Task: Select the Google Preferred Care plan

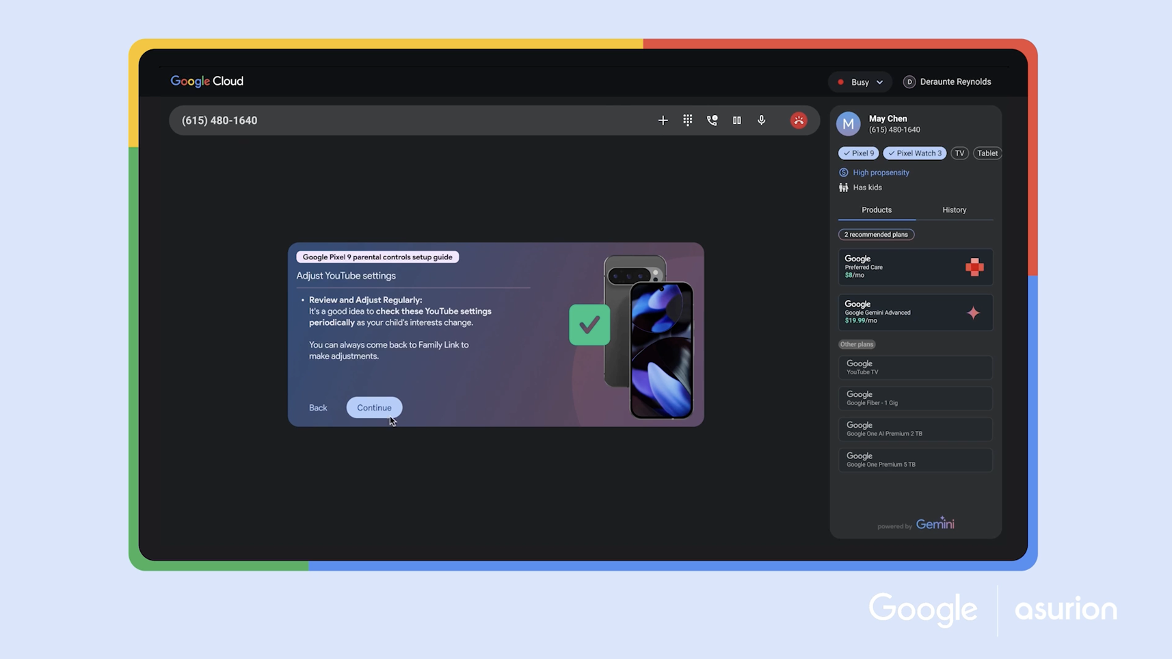Action: click(915, 267)
